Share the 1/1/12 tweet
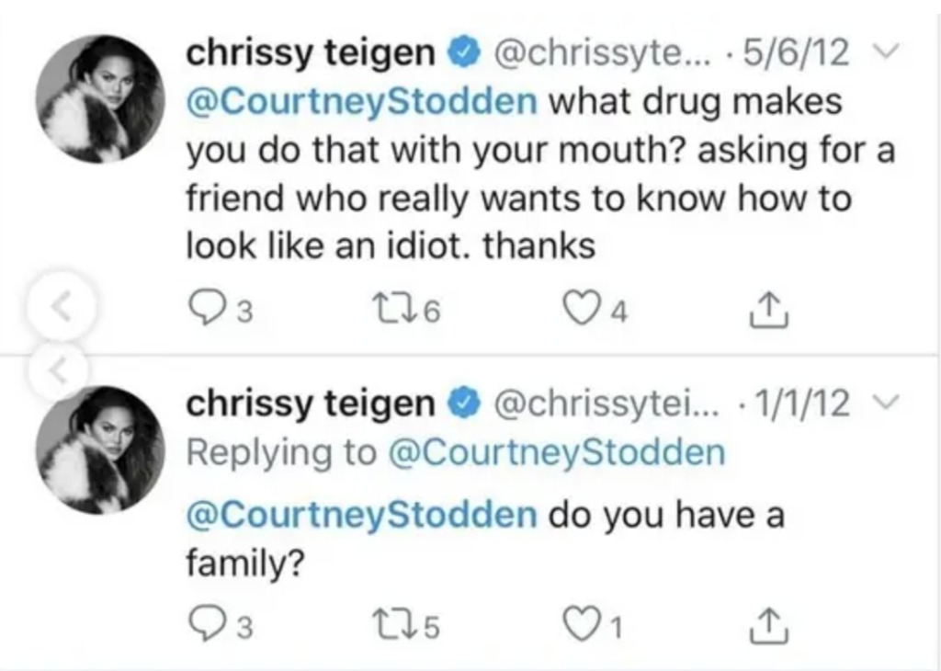 pyautogui.click(x=769, y=625)
